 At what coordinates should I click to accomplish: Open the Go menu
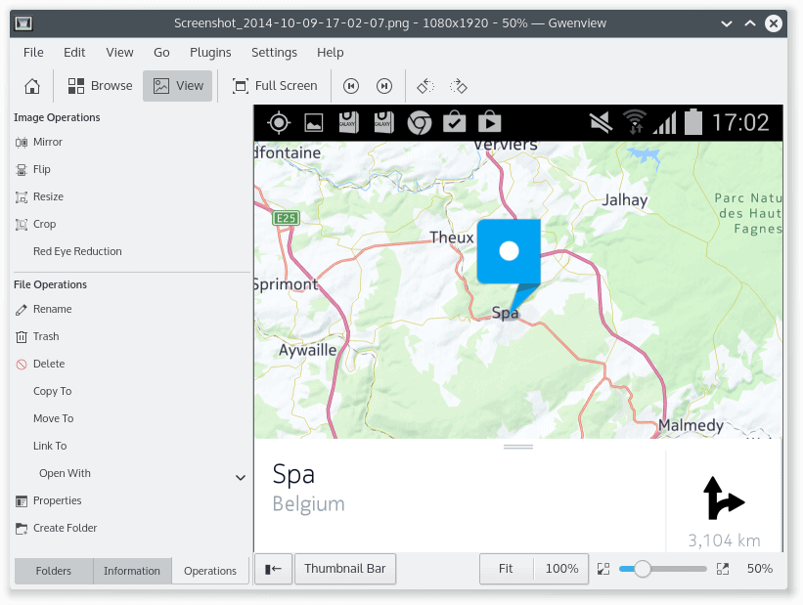tap(161, 52)
